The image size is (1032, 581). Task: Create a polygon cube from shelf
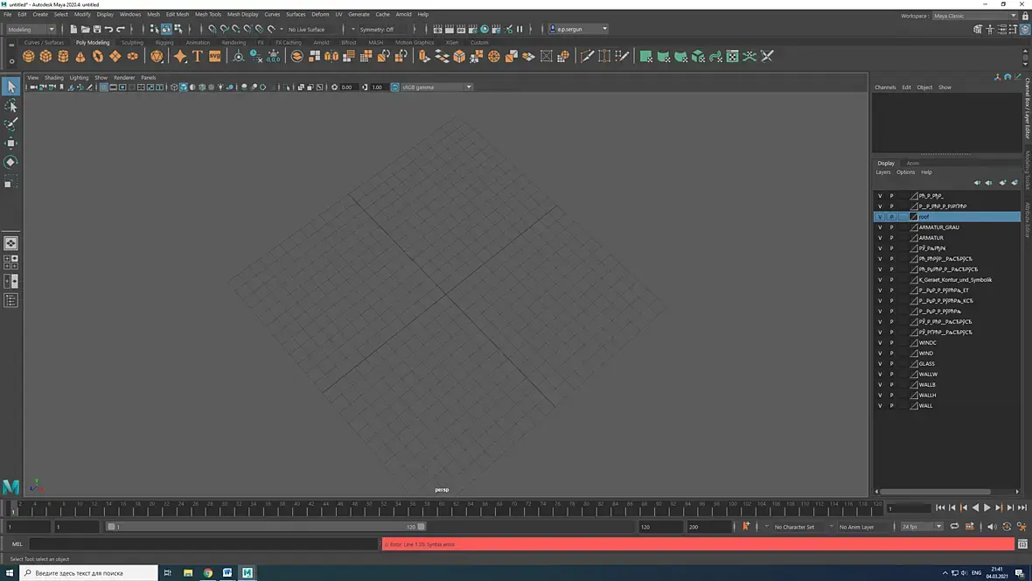point(45,57)
